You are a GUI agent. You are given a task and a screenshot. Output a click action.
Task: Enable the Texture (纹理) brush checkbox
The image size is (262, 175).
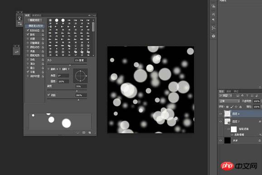click(28, 39)
